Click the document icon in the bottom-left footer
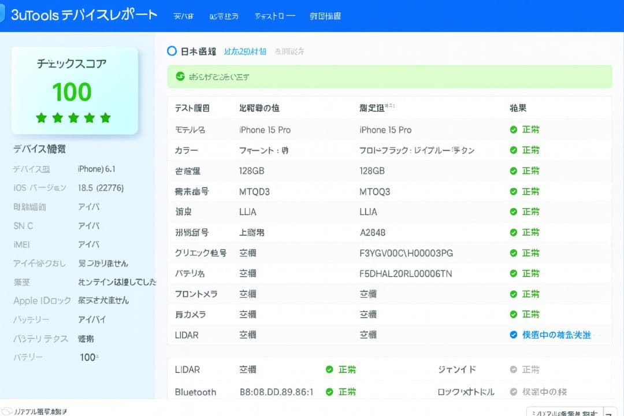 point(8,410)
